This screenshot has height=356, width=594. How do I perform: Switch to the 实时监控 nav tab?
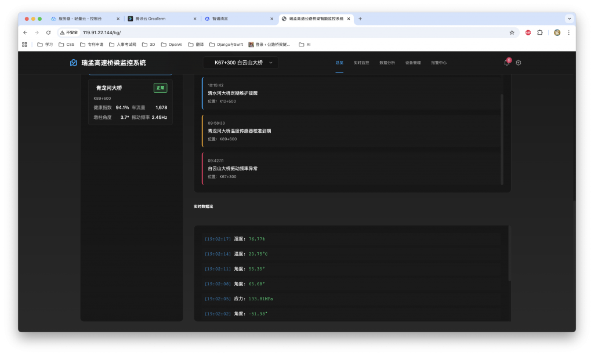(361, 63)
